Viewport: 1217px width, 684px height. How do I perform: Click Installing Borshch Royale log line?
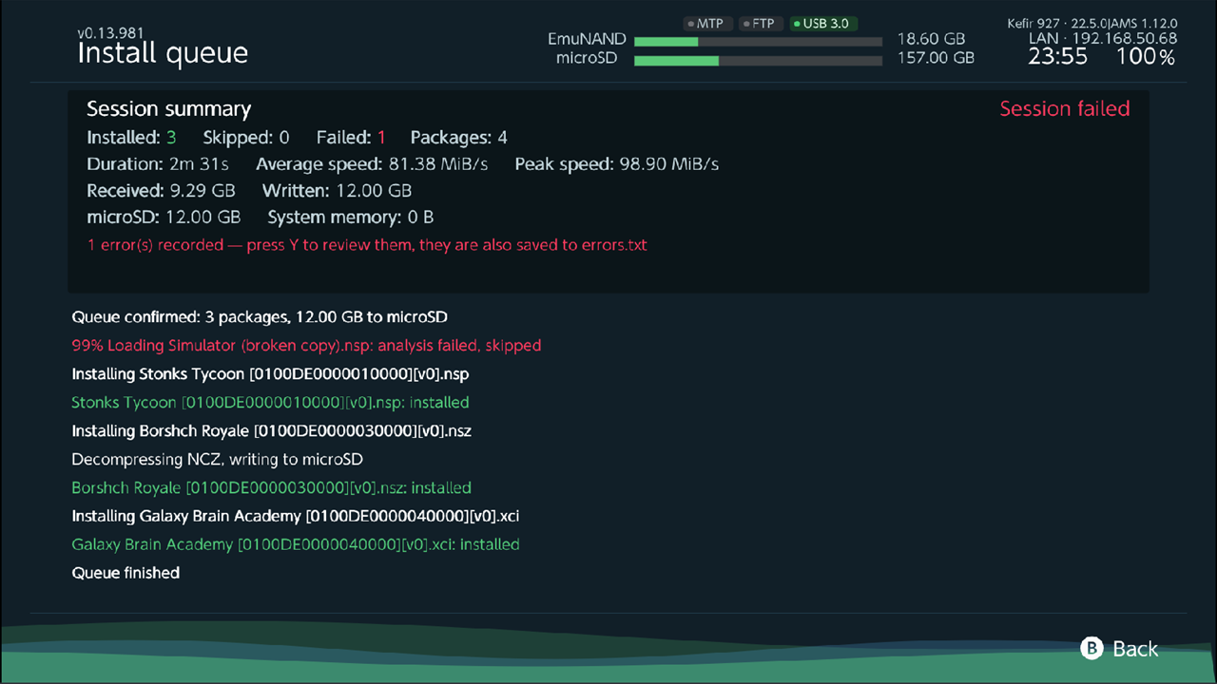click(x=272, y=430)
